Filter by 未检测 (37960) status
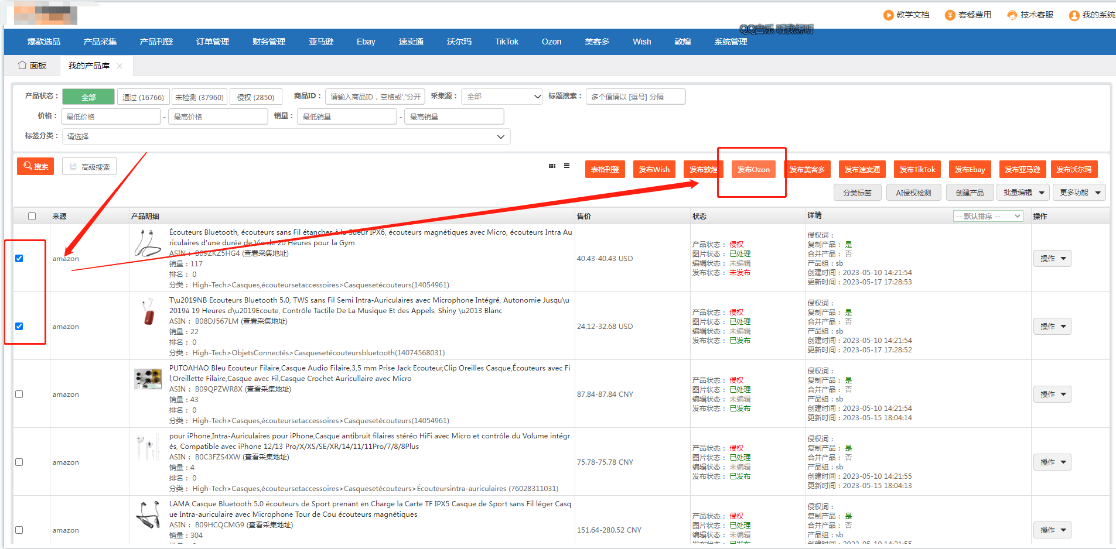1116x549 pixels. 199,97
